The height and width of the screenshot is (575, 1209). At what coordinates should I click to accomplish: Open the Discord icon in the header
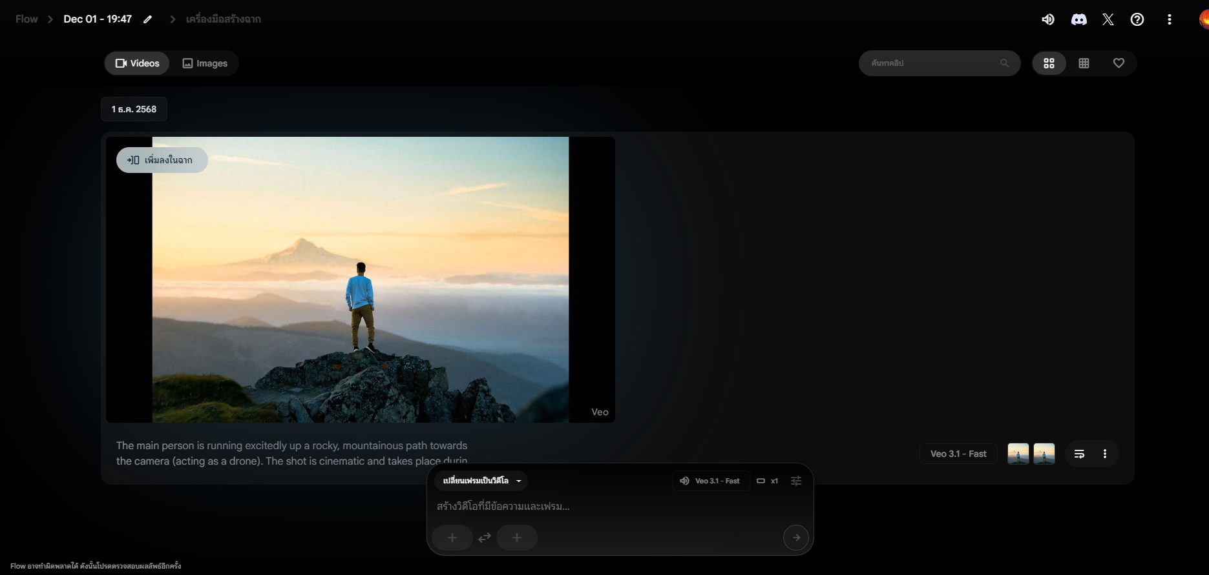[x=1078, y=19]
